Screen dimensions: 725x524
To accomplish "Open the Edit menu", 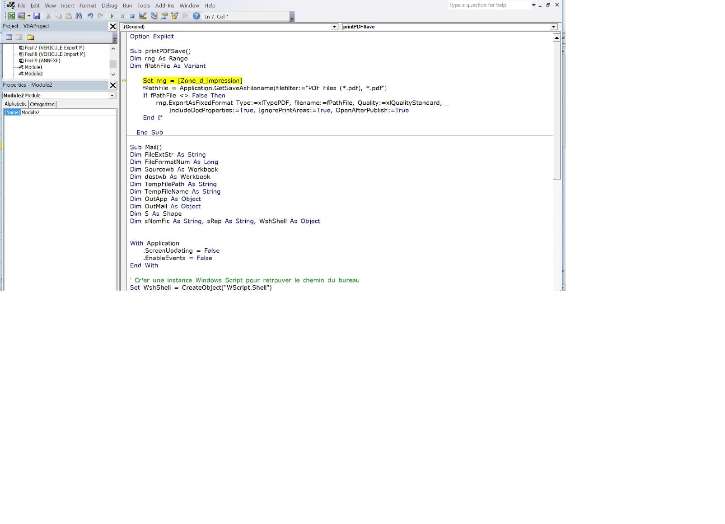I will 35,5.
